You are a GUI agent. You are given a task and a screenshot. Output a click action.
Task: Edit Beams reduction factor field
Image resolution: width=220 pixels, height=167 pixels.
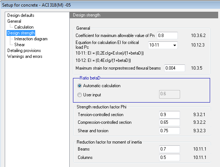169,149
